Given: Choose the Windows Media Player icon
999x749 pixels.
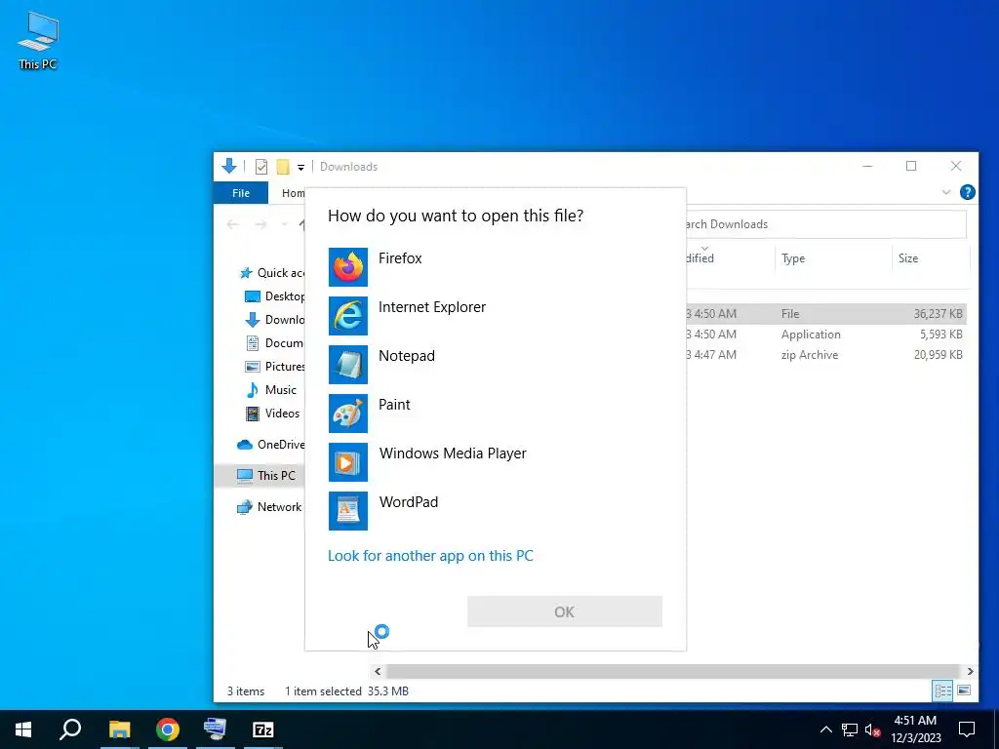Looking at the screenshot, I should tap(348, 462).
